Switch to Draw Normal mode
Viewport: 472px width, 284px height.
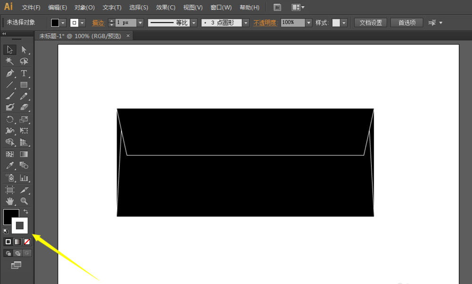coord(8,253)
